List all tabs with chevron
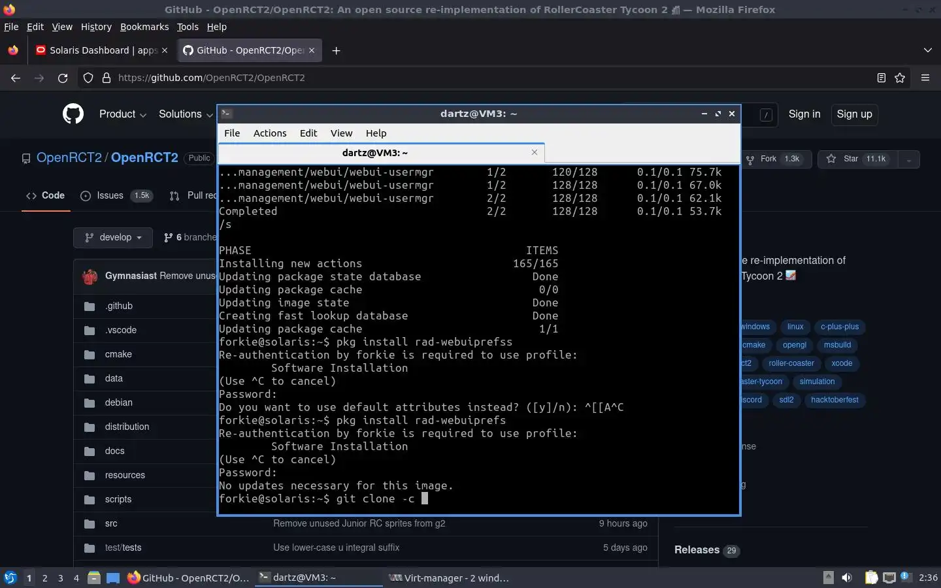 point(928,50)
